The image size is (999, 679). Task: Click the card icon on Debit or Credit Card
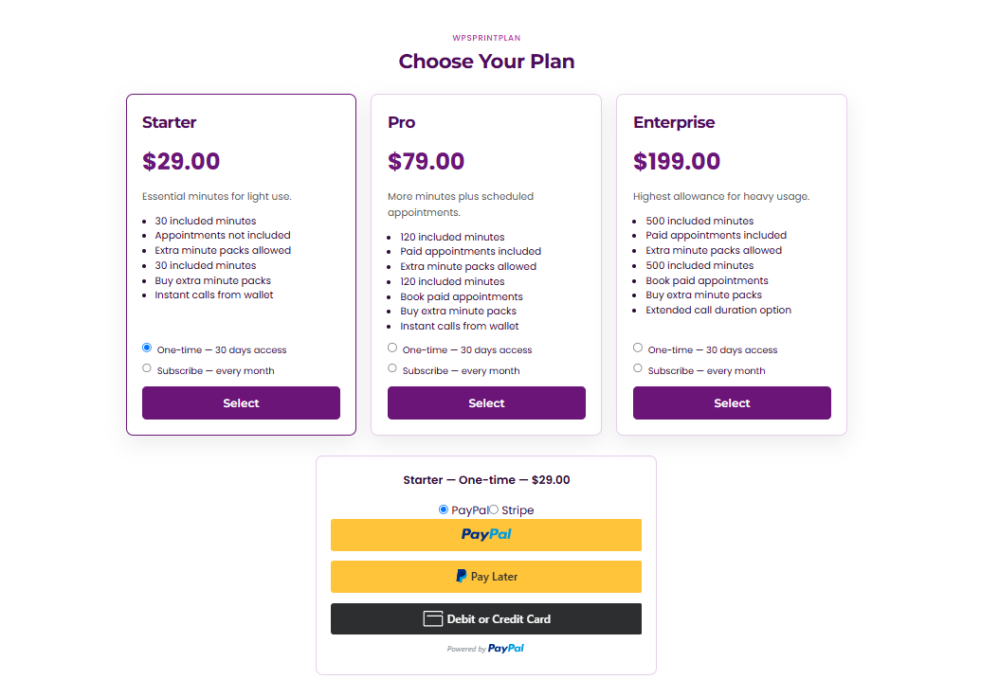(x=433, y=618)
